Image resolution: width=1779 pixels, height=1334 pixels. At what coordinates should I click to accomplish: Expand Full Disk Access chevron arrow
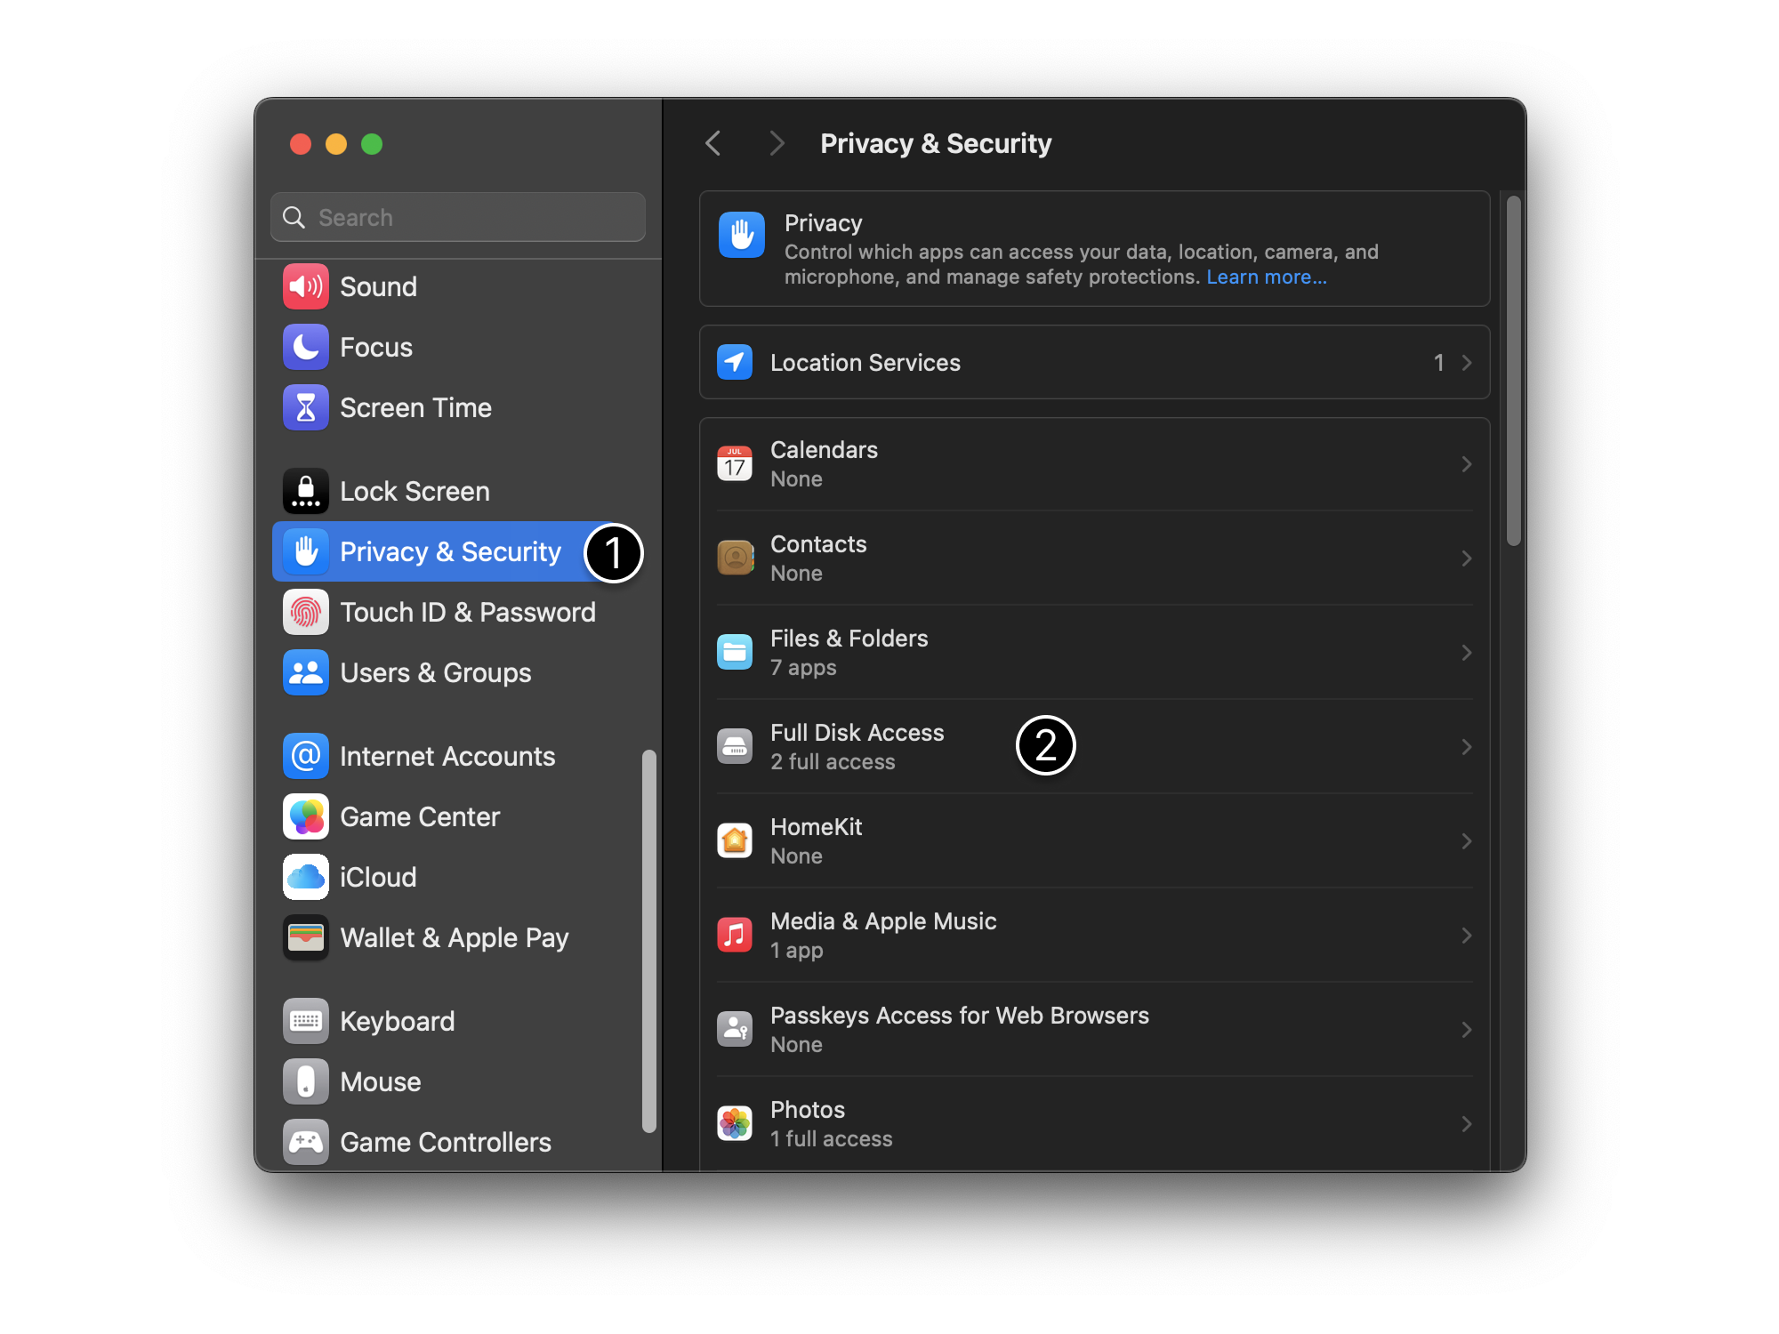(1466, 747)
